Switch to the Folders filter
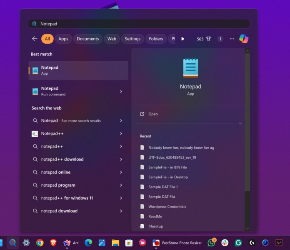Screen dimensions: 290x250 (156, 39)
